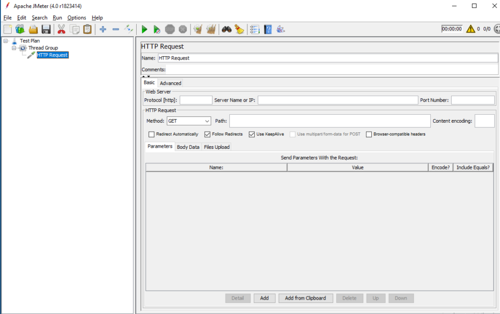The height and width of the screenshot is (314, 500).
Task: Click the Paste clipboard icon
Action: pos(87,29)
